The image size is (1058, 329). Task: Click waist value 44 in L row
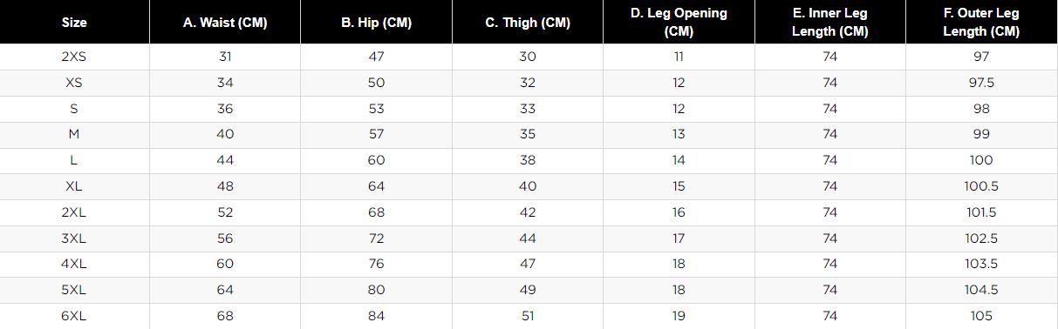(225, 160)
